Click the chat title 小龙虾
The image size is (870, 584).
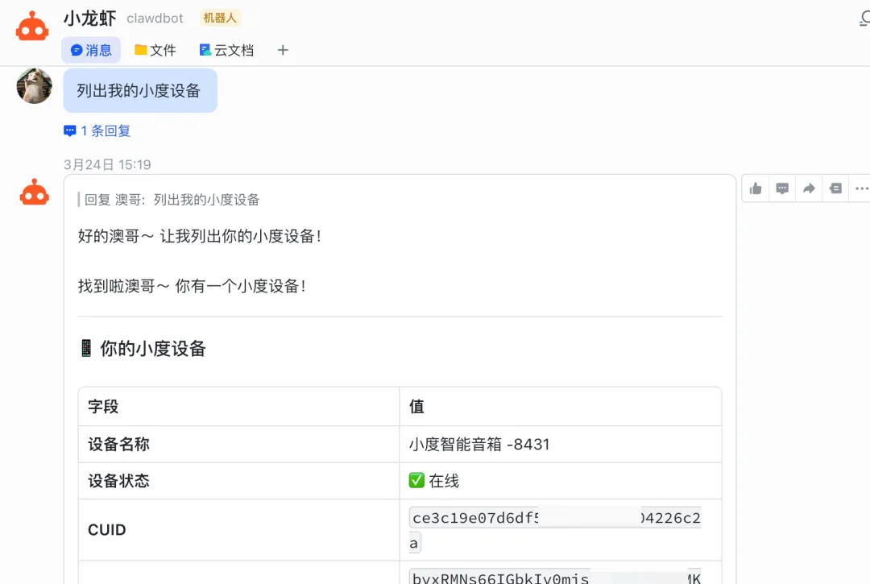pos(90,19)
